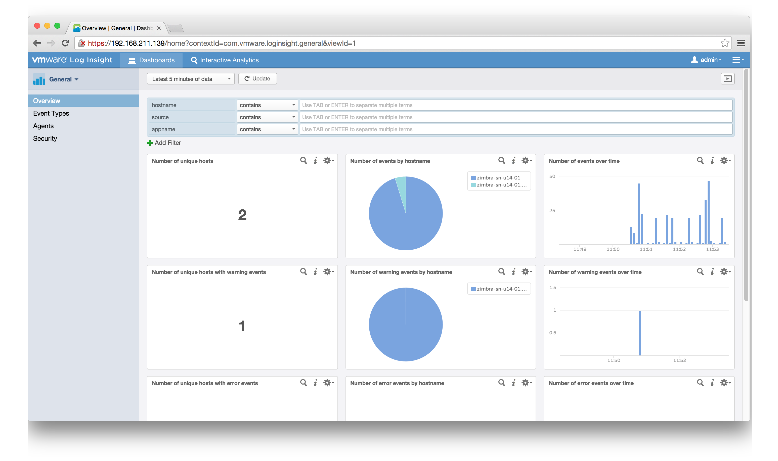The image size is (778, 461).
Task: Start dashboard presentation mode icon
Action: point(727,79)
